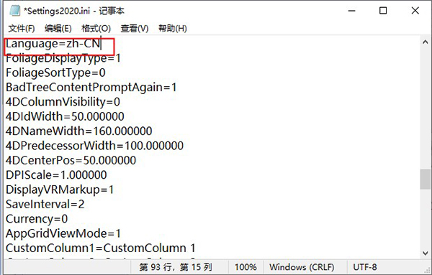Viewport: 432px width, 275px height.
Task: Click the 4DColumnVisibility=0 line
Action: click(63, 102)
